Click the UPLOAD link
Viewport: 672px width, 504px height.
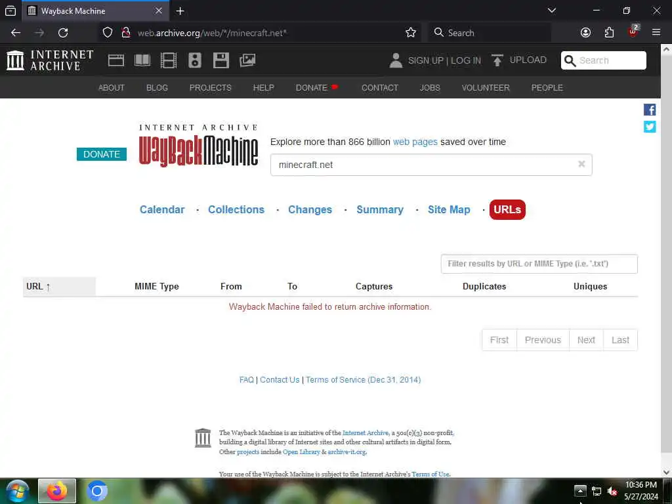(528, 60)
